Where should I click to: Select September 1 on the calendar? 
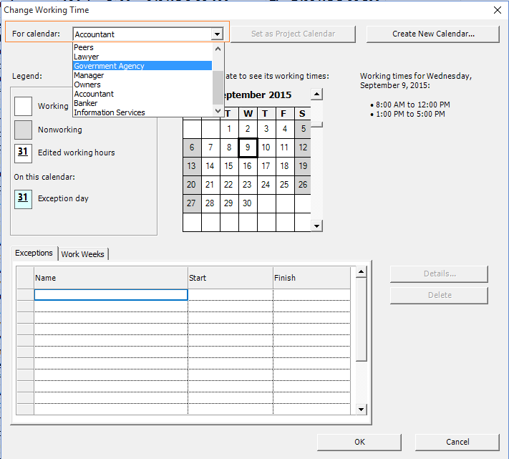(x=229, y=129)
